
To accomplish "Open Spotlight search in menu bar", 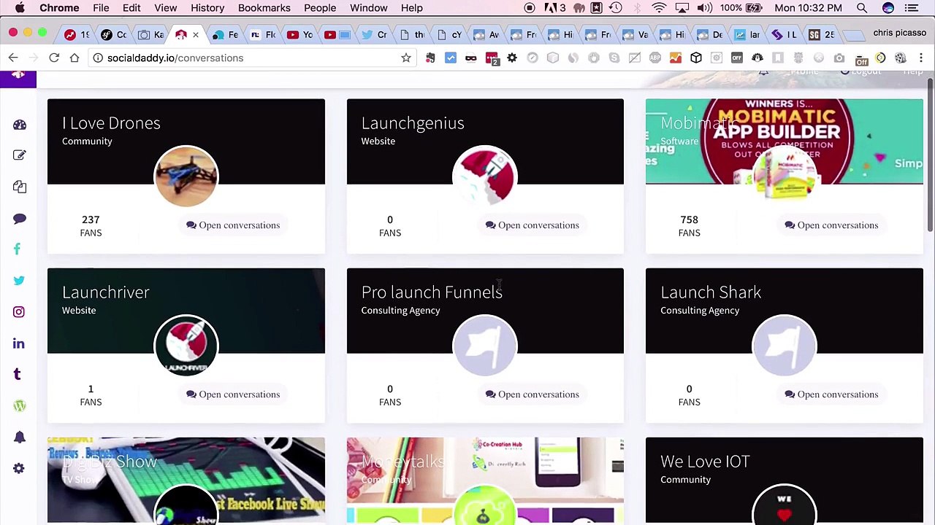I will click(862, 8).
